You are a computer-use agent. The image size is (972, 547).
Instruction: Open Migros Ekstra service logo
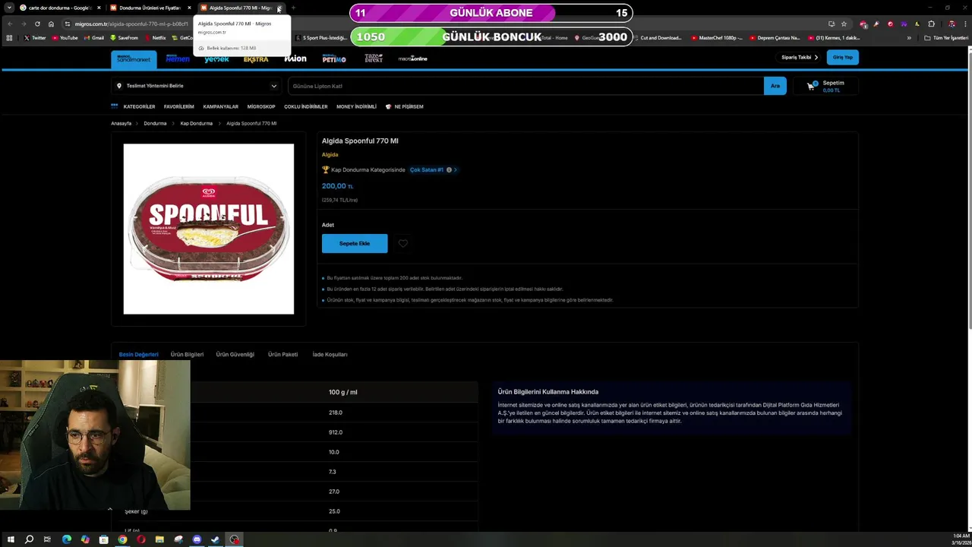[256, 58]
